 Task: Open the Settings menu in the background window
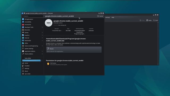coord(107,17)
